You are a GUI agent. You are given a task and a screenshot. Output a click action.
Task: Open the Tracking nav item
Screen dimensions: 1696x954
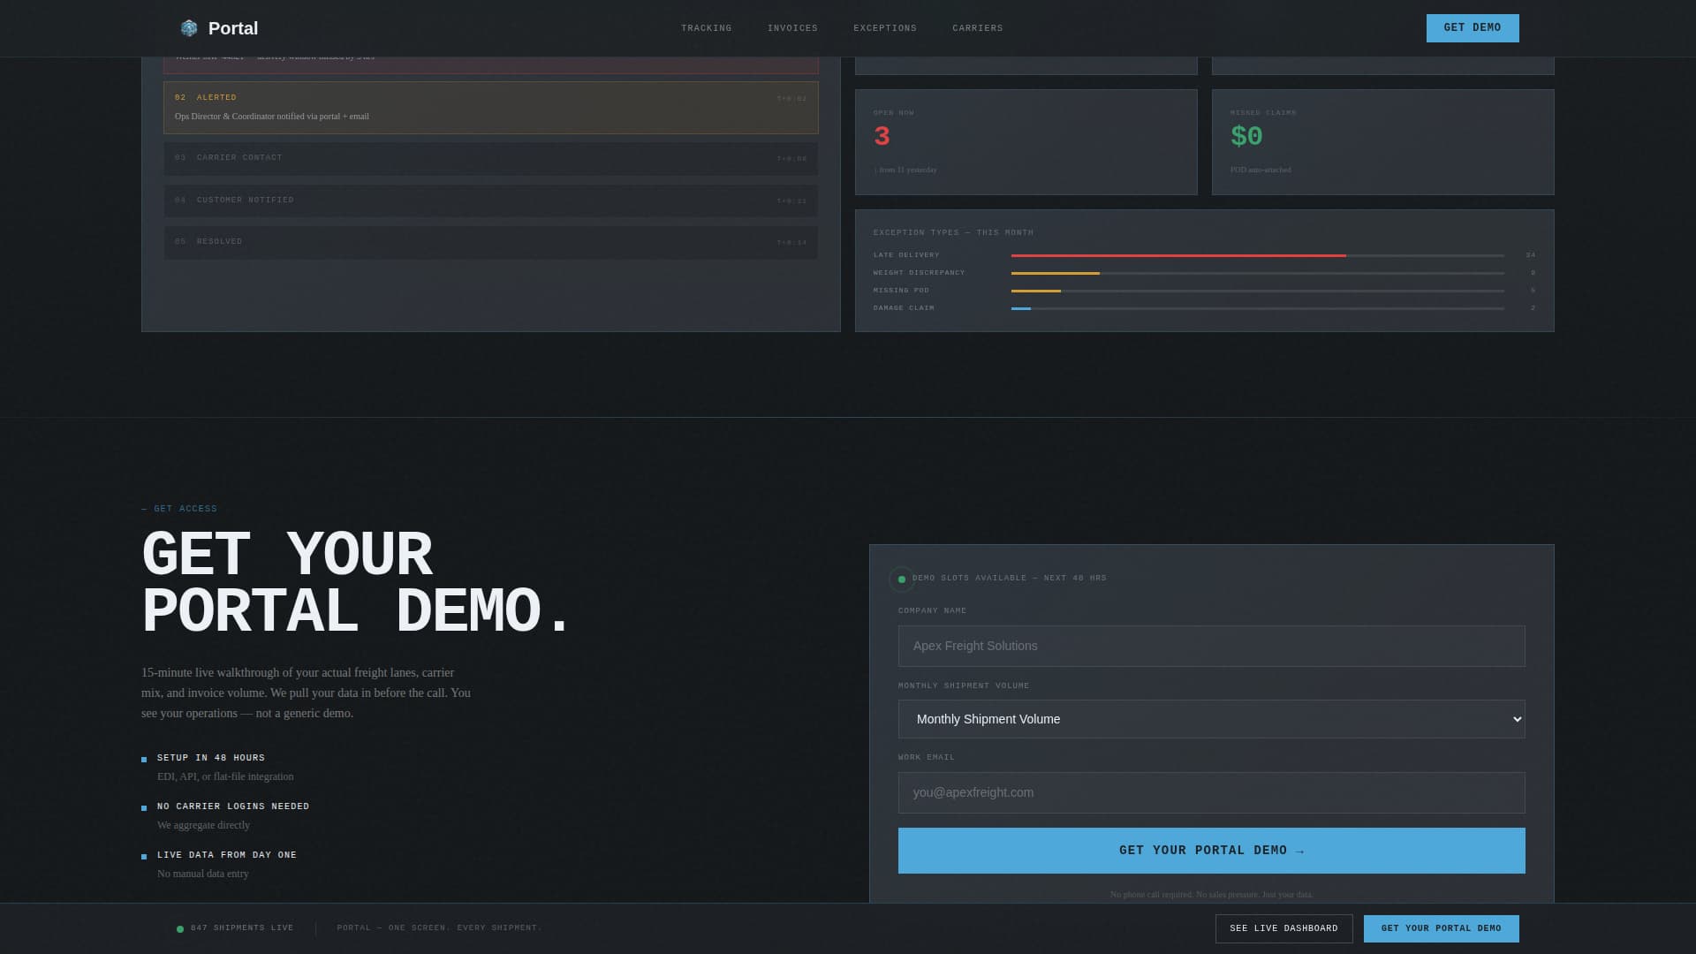(x=706, y=28)
